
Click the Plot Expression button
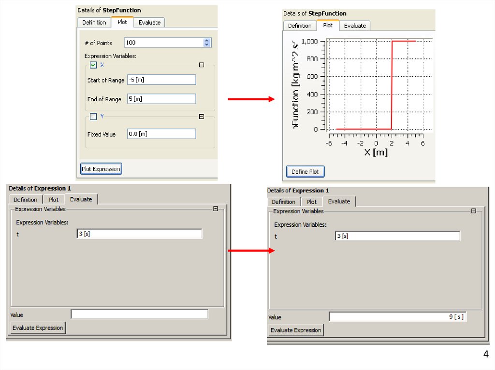[x=101, y=169]
